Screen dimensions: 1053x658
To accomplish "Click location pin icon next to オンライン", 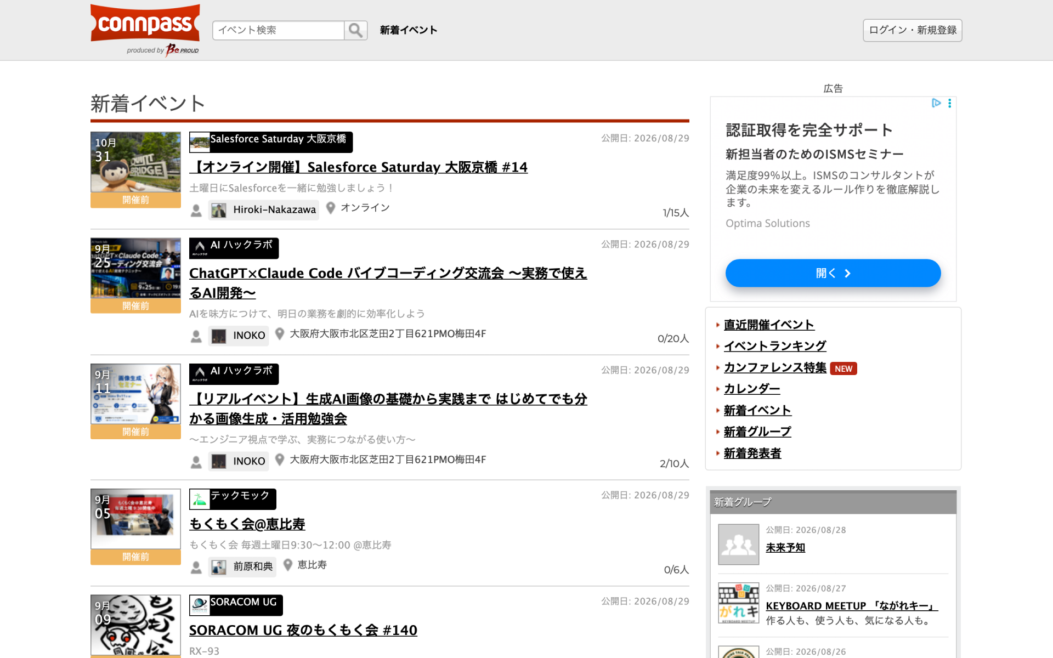I will [x=331, y=208].
